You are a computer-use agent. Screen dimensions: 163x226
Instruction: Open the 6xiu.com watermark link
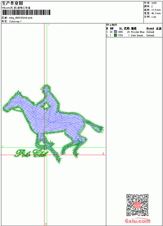[137, 221]
